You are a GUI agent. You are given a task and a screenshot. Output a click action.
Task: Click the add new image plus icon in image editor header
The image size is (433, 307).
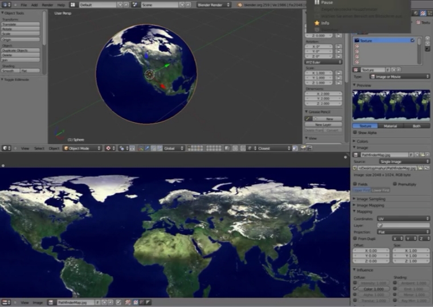coord(104,302)
